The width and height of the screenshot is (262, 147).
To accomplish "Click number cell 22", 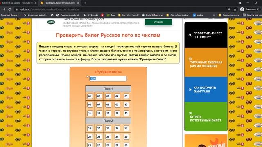I will click(x=99, y=137).
